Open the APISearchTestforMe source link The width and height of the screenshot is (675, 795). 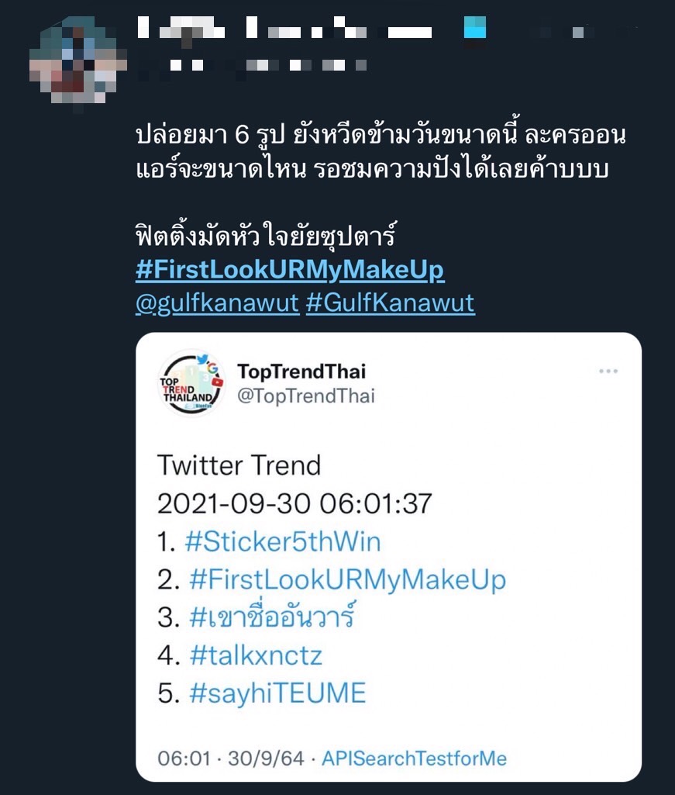click(x=414, y=758)
